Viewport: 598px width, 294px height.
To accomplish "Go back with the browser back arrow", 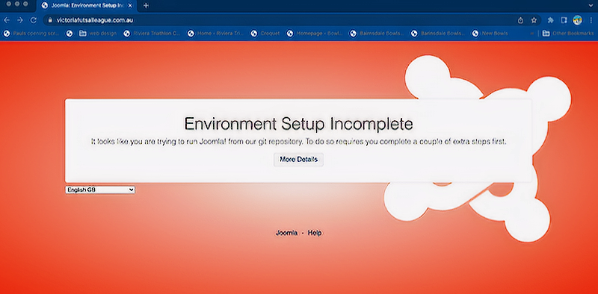I will 7,20.
